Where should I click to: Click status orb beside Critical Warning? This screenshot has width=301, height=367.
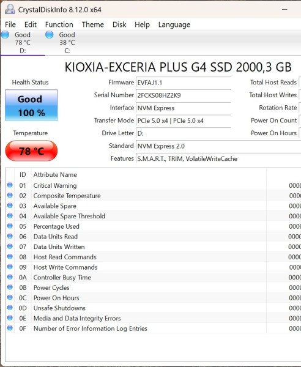10,185
